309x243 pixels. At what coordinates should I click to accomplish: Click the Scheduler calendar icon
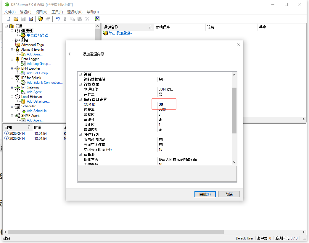coord(17,106)
